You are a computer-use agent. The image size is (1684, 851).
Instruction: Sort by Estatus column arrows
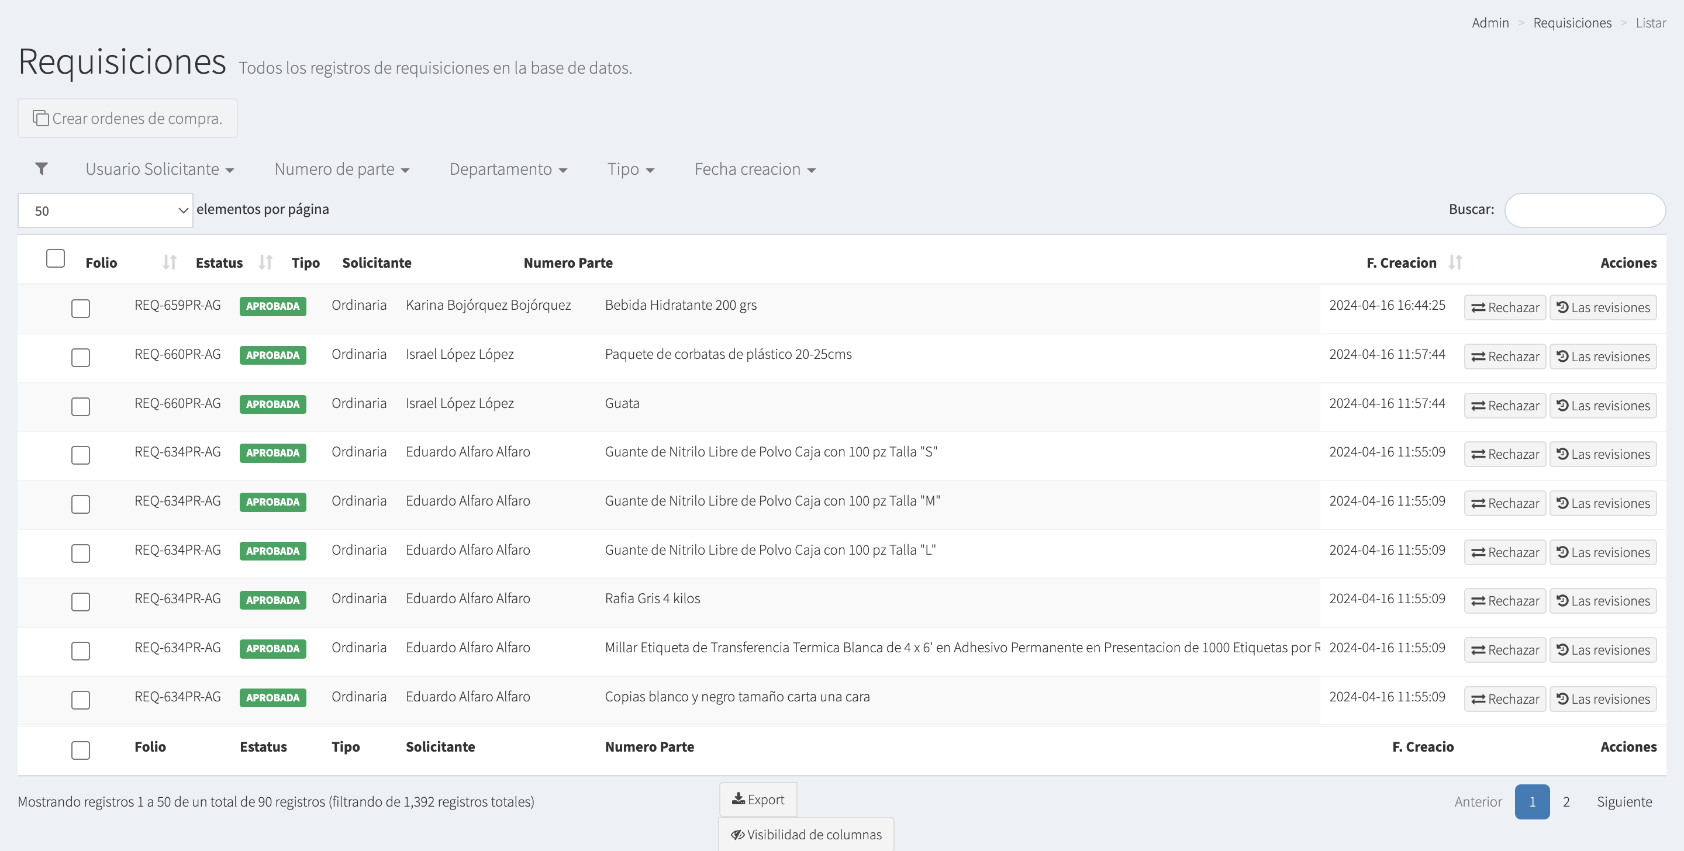point(265,263)
